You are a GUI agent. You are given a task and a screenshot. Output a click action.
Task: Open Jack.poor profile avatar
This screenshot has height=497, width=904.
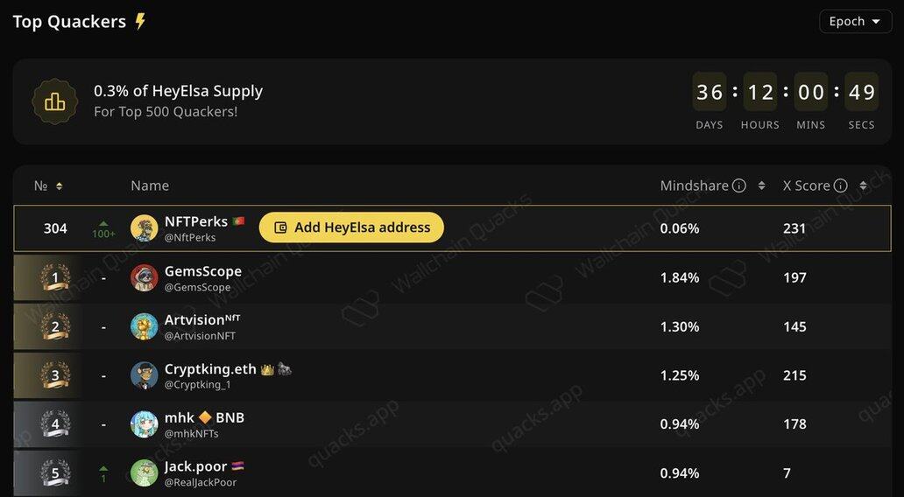(144, 473)
